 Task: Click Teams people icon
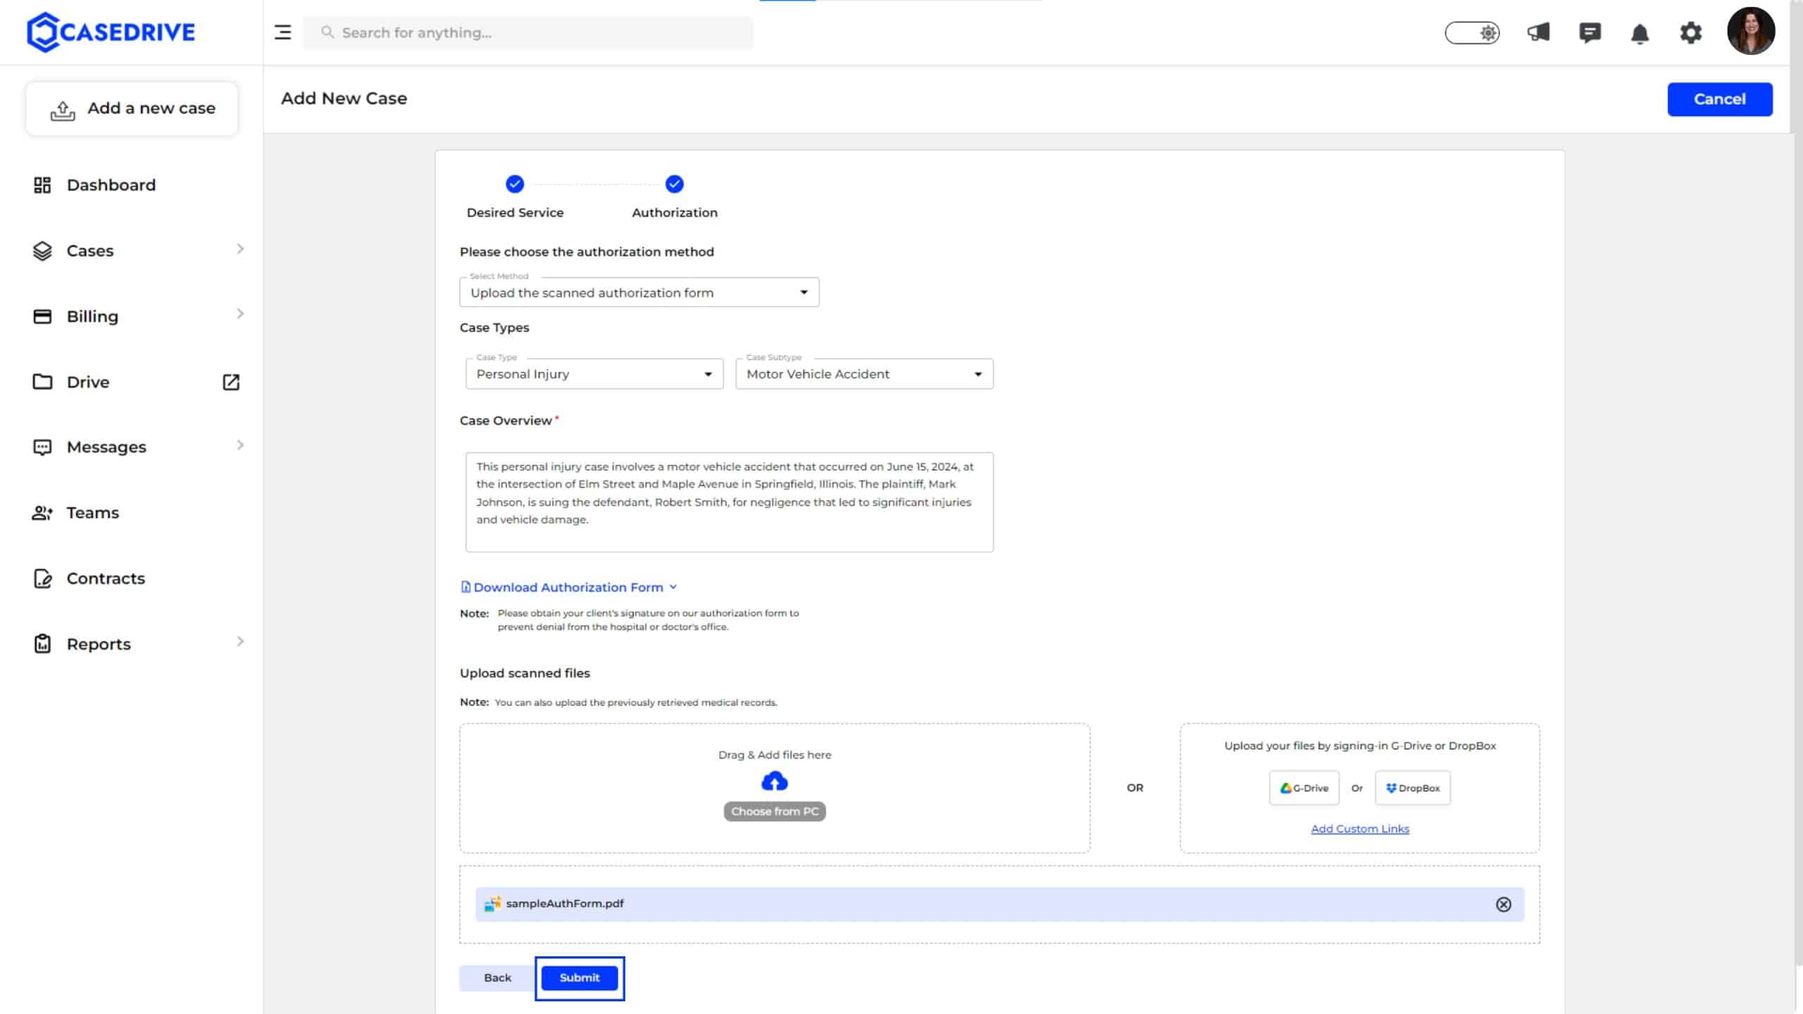[42, 513]
